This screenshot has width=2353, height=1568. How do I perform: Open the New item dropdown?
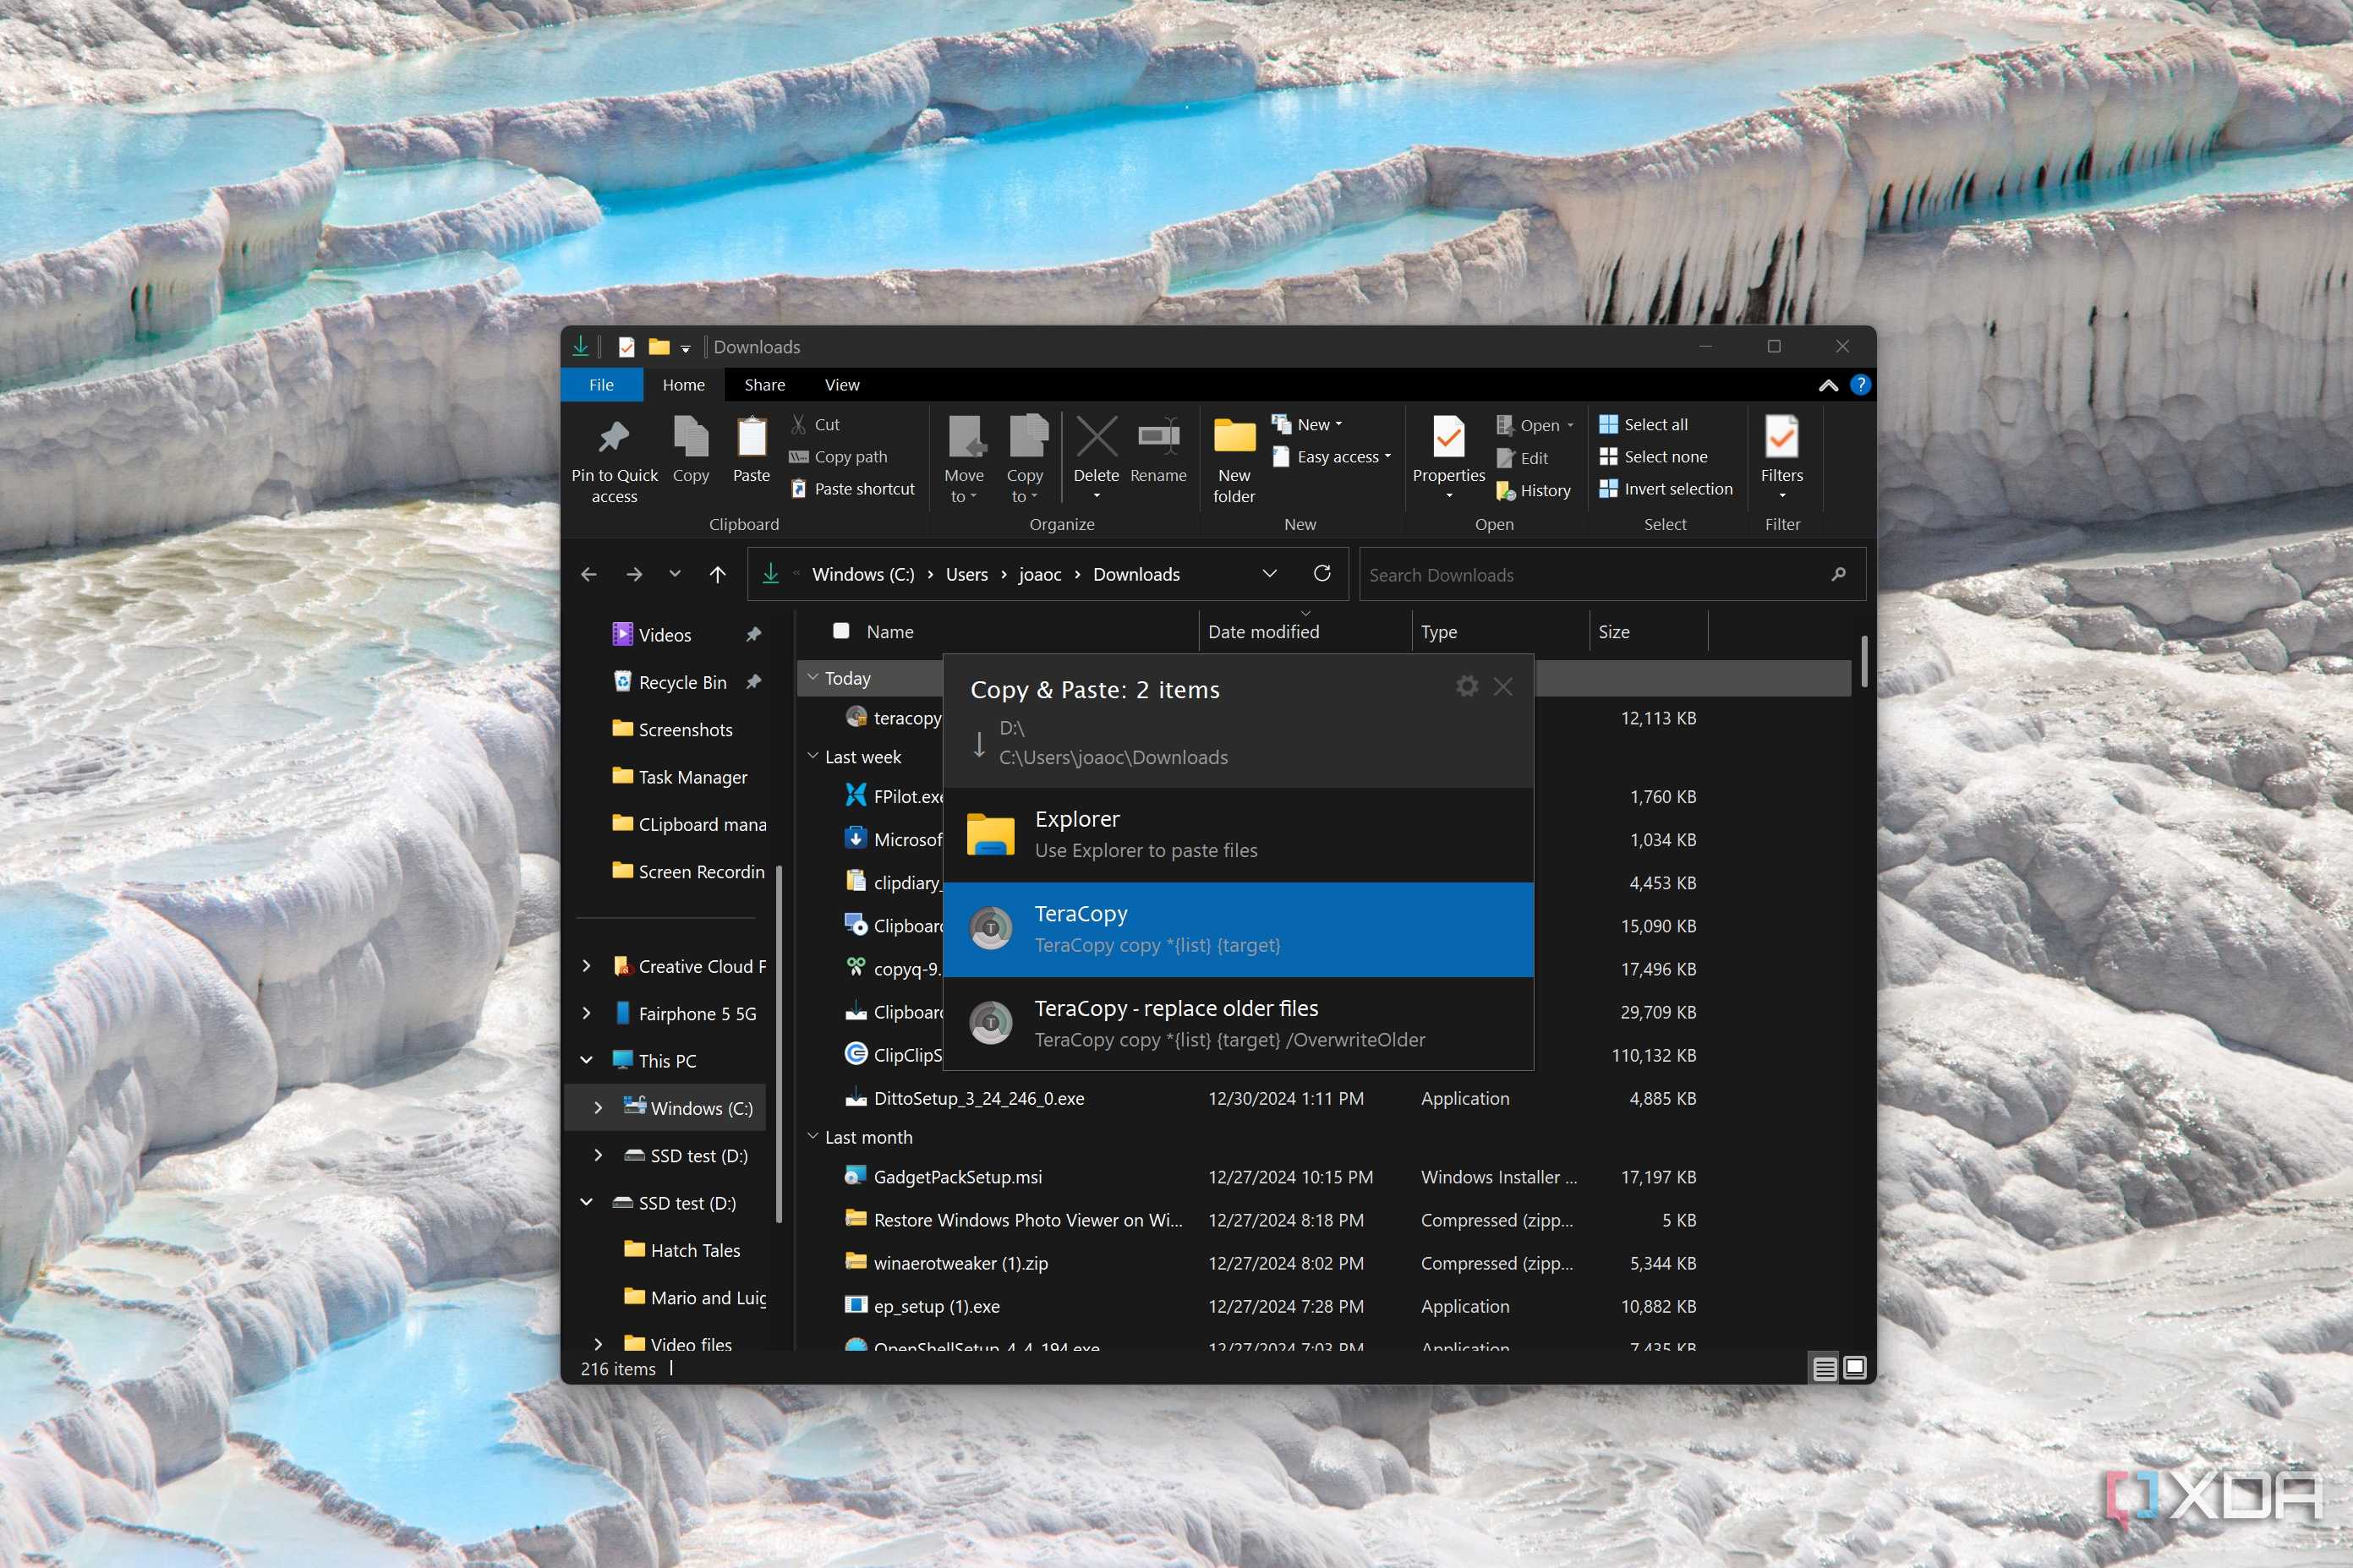(1308, 425)
